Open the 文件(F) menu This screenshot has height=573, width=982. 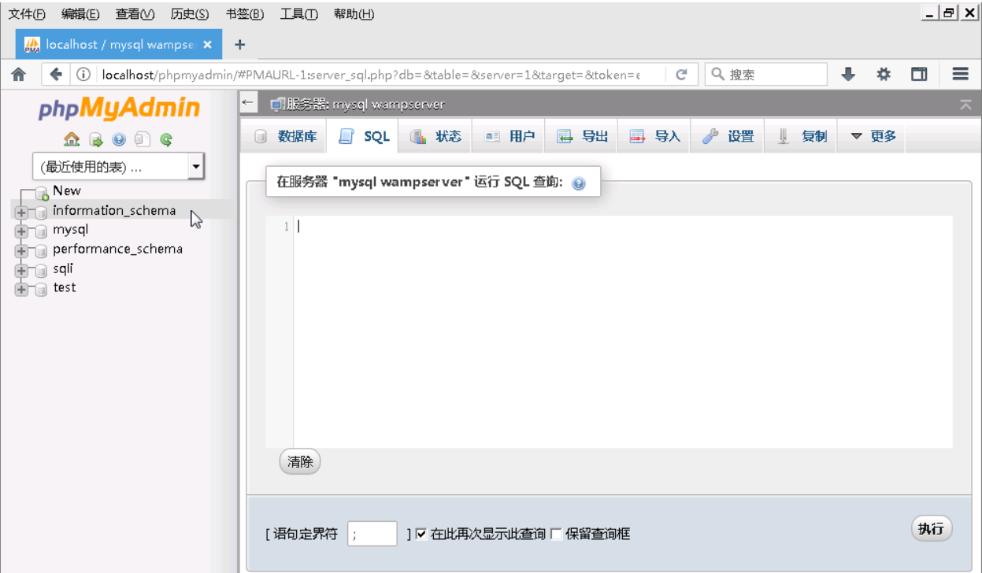coord(27,14)
